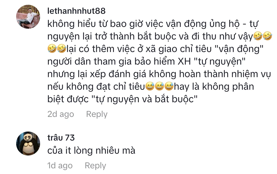277x174 pixels.
Task: Select the comment "của it lòng nhiêu mà"
Action: coord(91,150)
